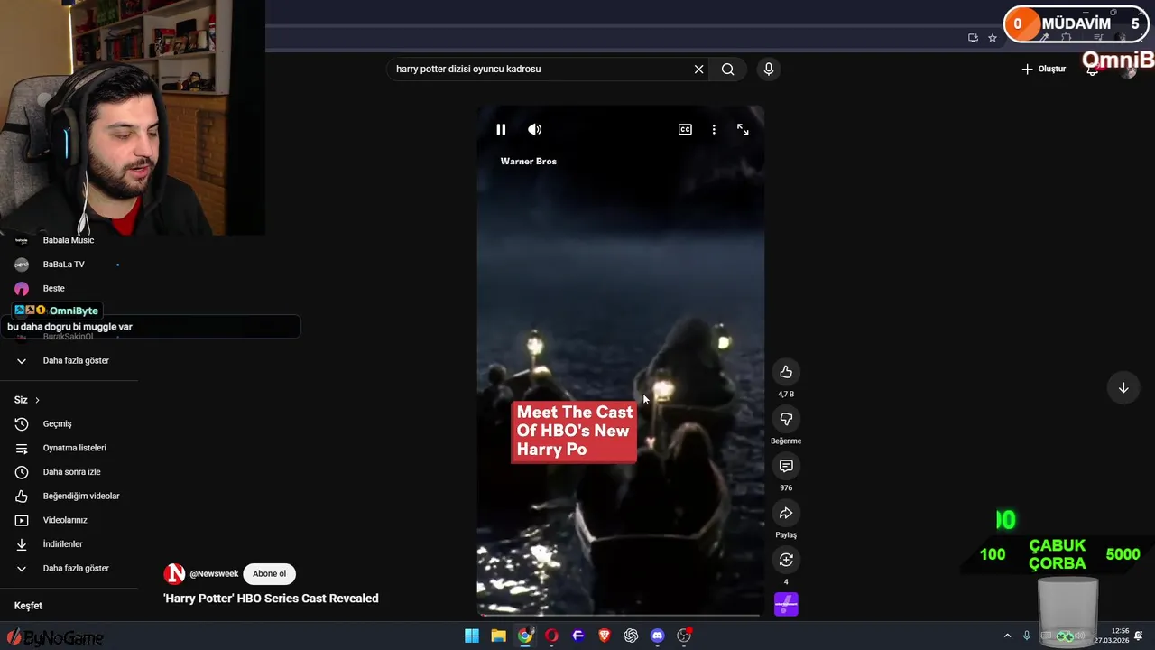Seek using the Short's bottom progress bar
The height and width of the screenshot is (650, 1155).
[620, 615]
